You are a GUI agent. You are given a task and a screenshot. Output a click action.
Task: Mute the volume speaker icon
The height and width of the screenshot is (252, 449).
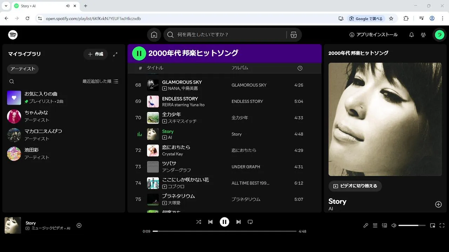pyautogui.click(x=394, y=225)
